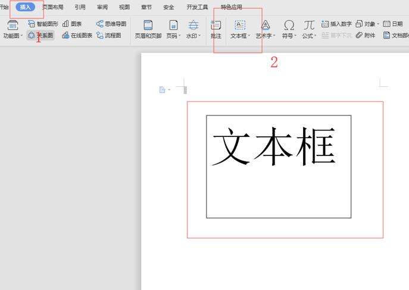Insert a 智能图形 smart graphic
The width and height of the screenshot is (409, 290).
[43, 24]
